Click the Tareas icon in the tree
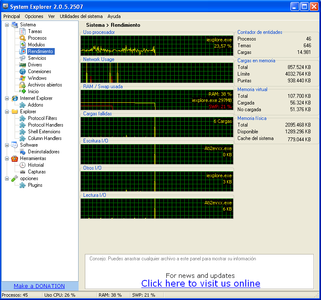 tap(23, 31)
